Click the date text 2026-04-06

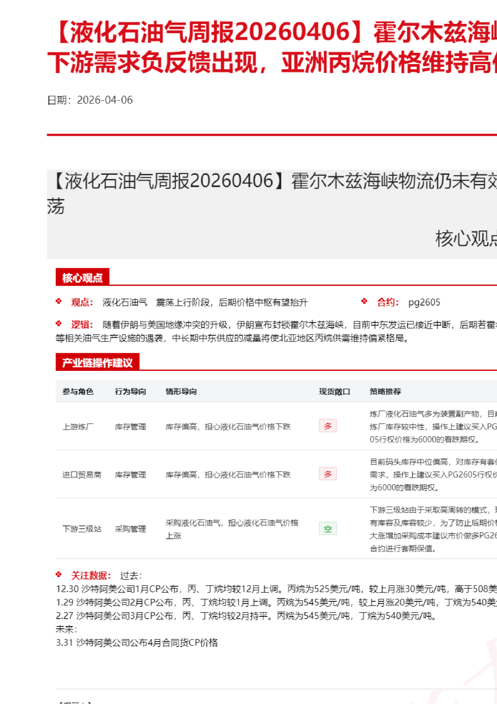click(105, 100)
